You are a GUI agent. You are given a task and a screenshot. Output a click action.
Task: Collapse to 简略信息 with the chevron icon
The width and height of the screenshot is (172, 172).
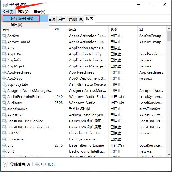(5, 164)
